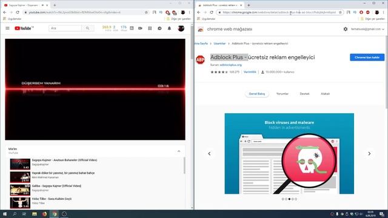Click the Verimlilik category link

(x=250, y=72)
